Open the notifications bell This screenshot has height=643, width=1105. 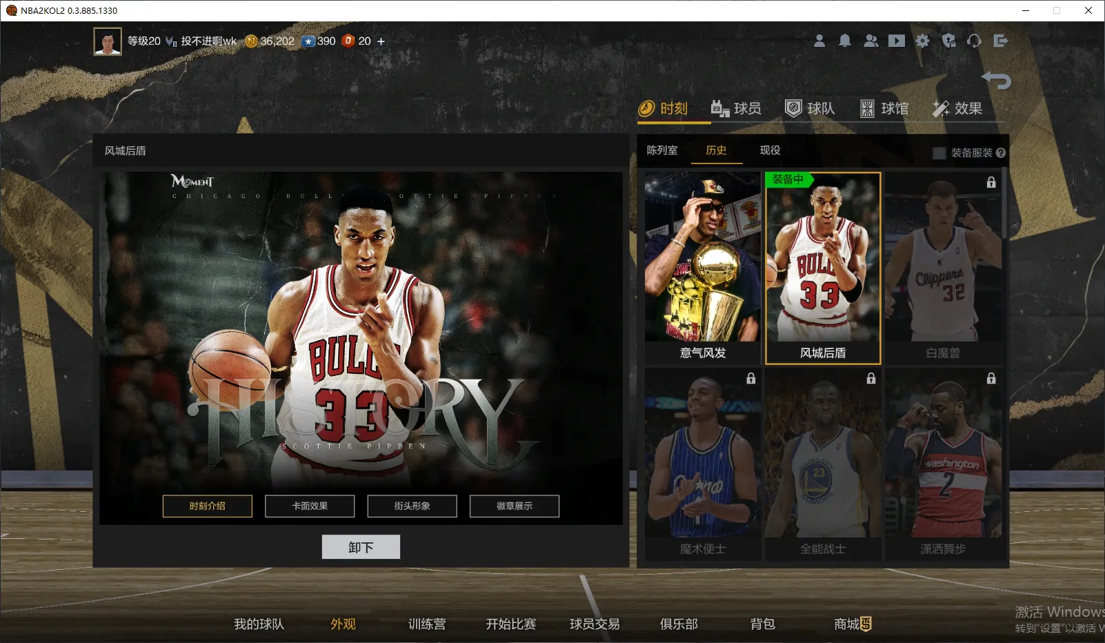845,41
